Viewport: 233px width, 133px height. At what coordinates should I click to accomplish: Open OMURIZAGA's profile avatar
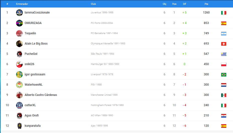pyautogui.click(x=19, y=23)
